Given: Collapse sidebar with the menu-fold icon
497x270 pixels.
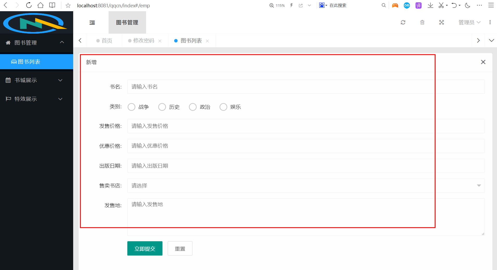Looking at the screenshot, I should (92, 23).
